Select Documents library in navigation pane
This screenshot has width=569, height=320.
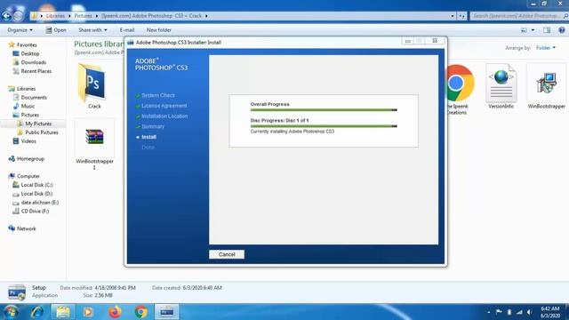click(x=34, y=97)
